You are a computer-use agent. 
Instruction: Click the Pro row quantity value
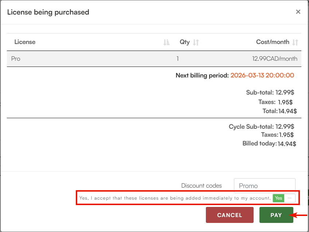(x=177, y=59)
